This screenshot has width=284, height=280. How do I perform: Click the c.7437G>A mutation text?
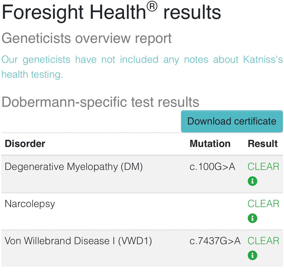tap(215, 241)
